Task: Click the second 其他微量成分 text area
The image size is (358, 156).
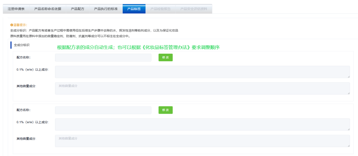Action: point(202,141)
